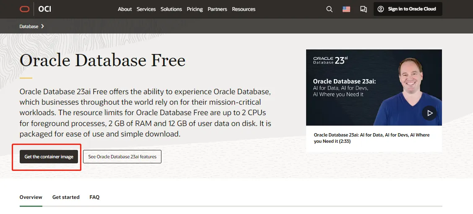
Task: Open the Solutions menu
Action: pos(171,9)
